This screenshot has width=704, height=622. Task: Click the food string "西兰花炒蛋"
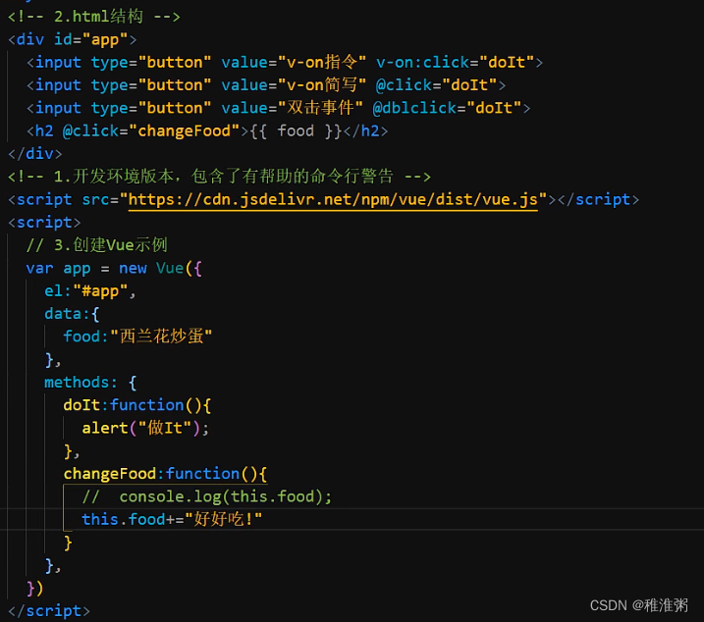click(x=161, y=337)
